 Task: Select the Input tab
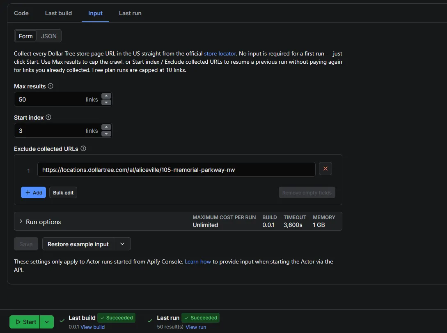point(95,13)
